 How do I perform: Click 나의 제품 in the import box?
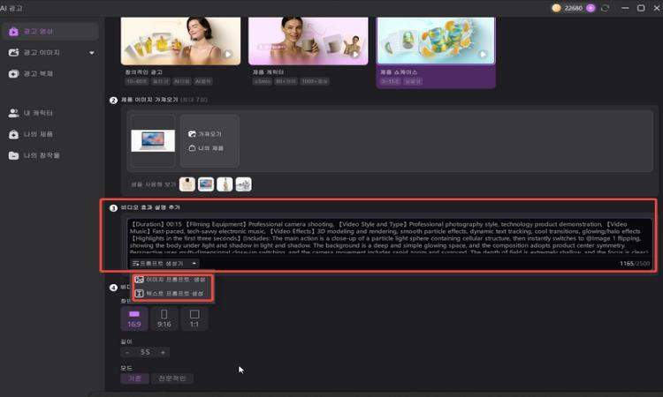click(x=206, y=148)
